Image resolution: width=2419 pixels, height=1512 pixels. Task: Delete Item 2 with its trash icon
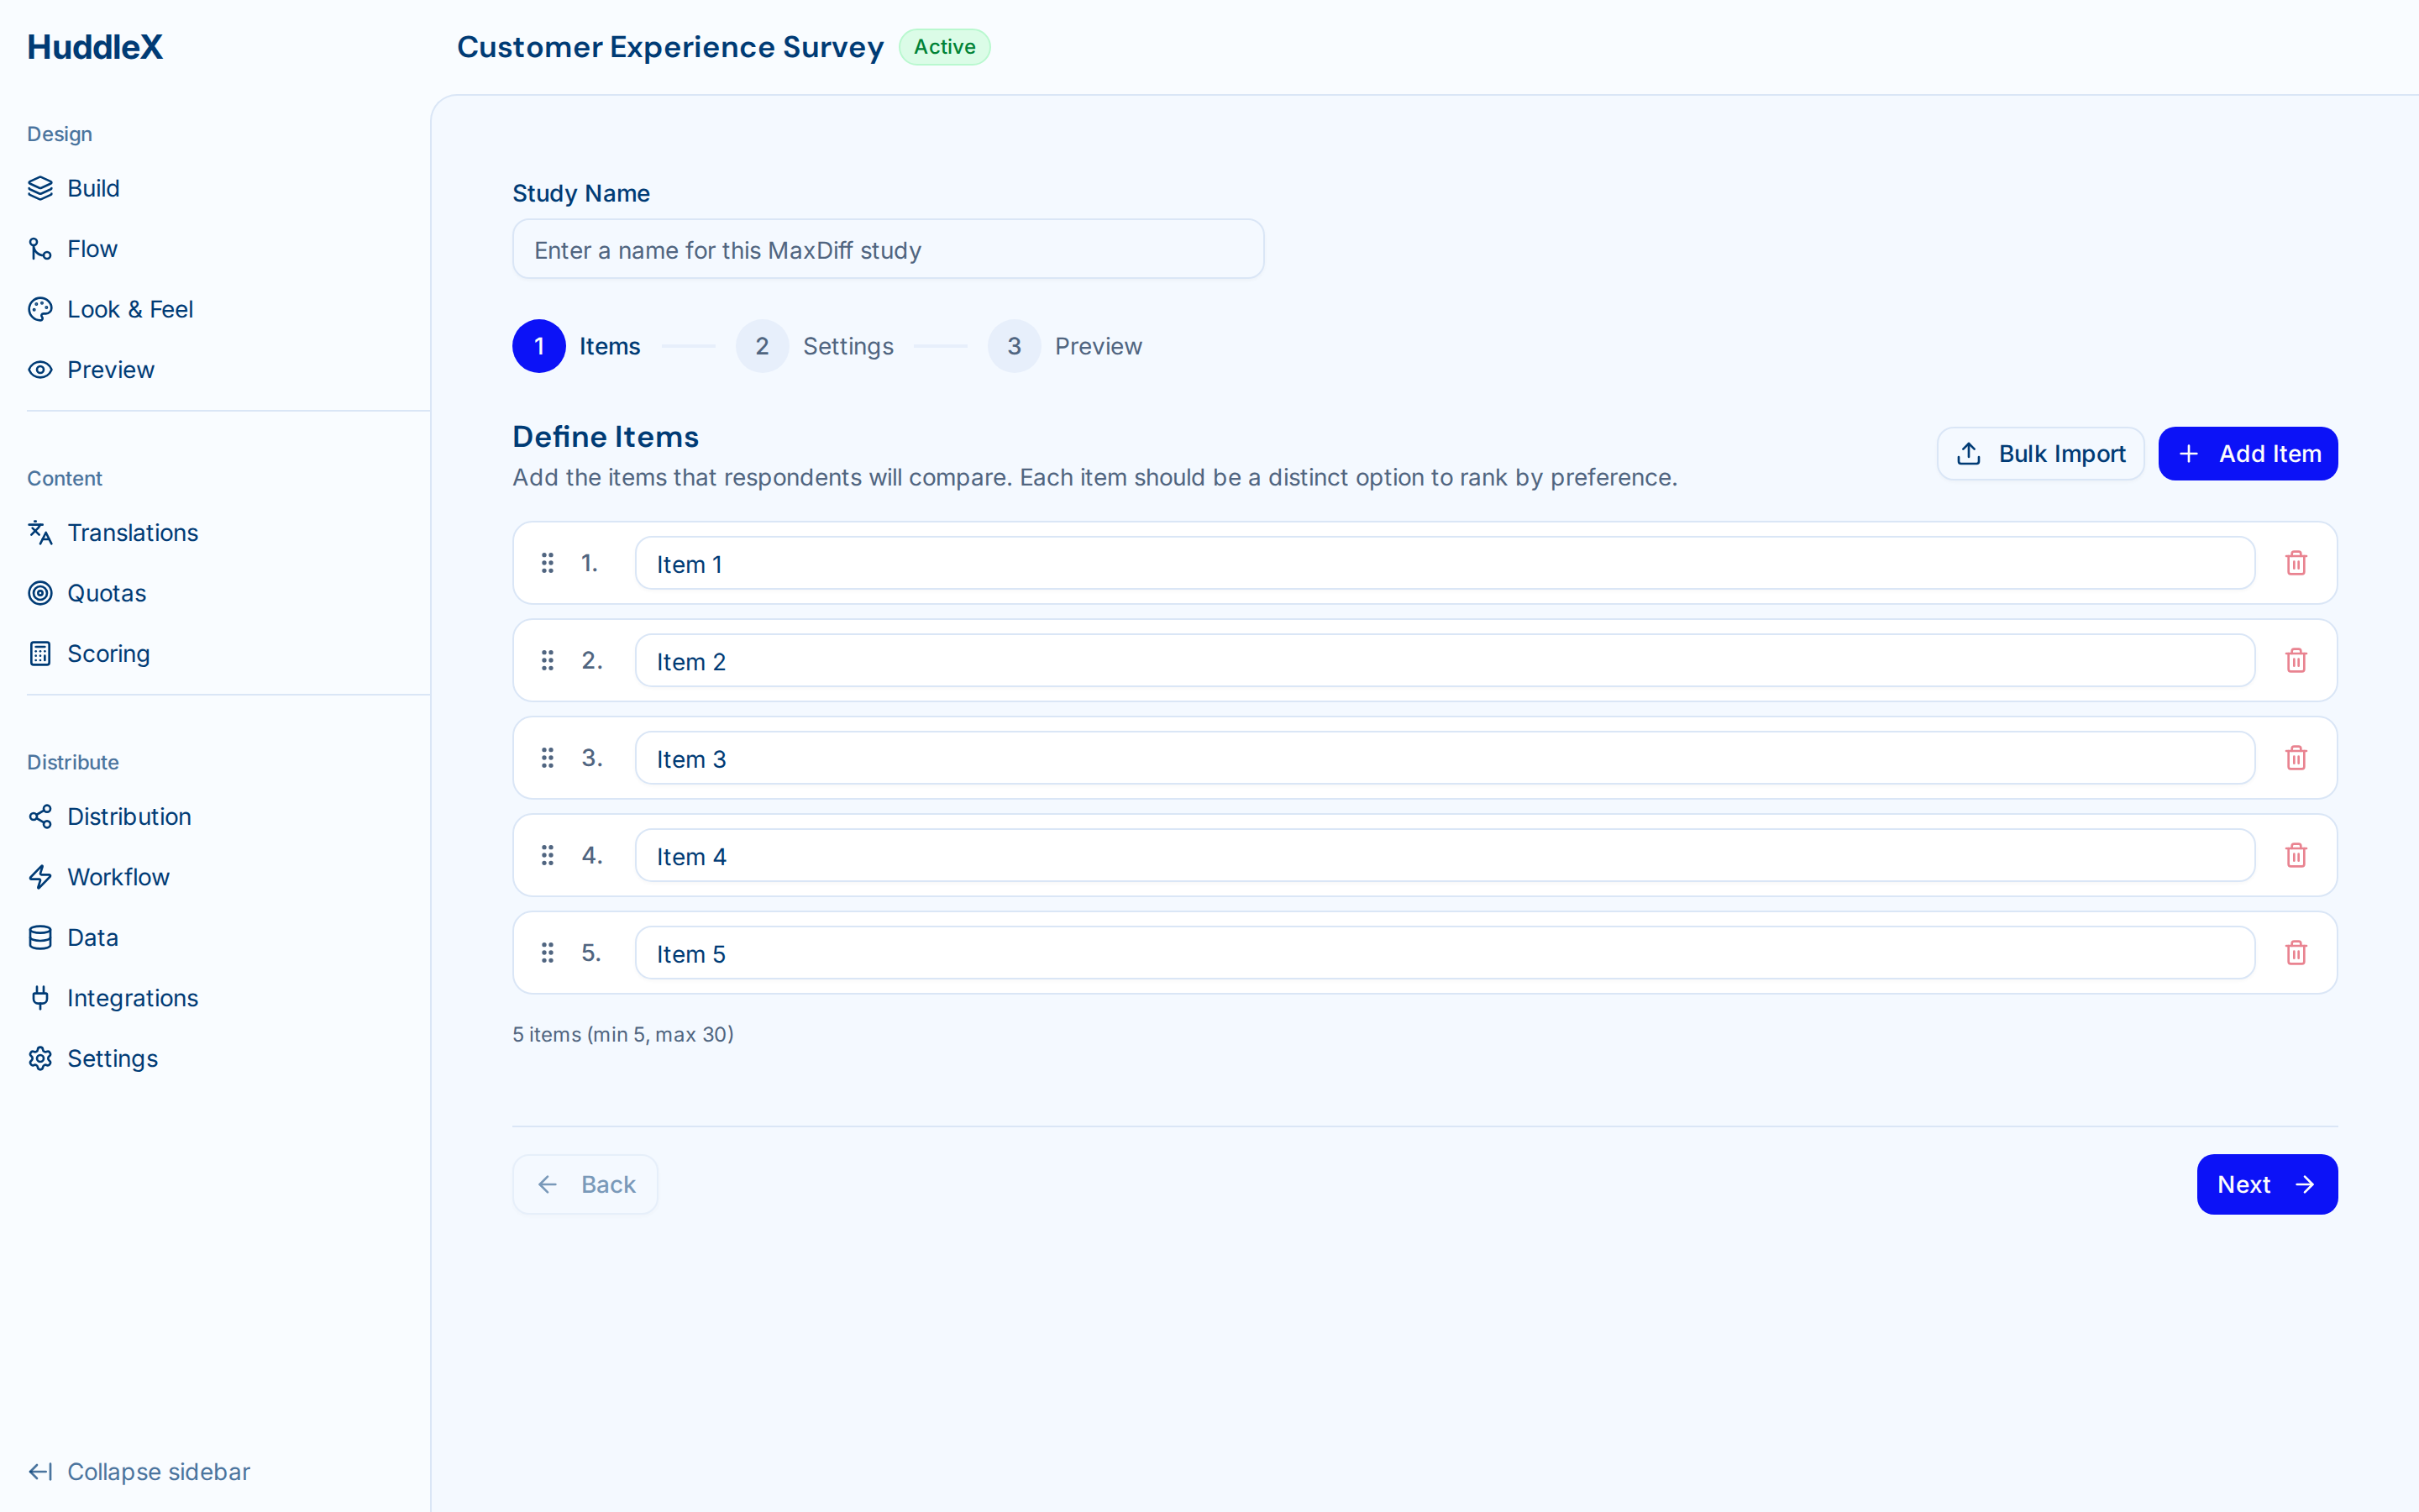point(2296,661)
